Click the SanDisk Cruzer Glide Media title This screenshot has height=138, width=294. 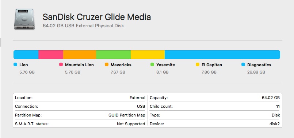click(x=97, y=17)
